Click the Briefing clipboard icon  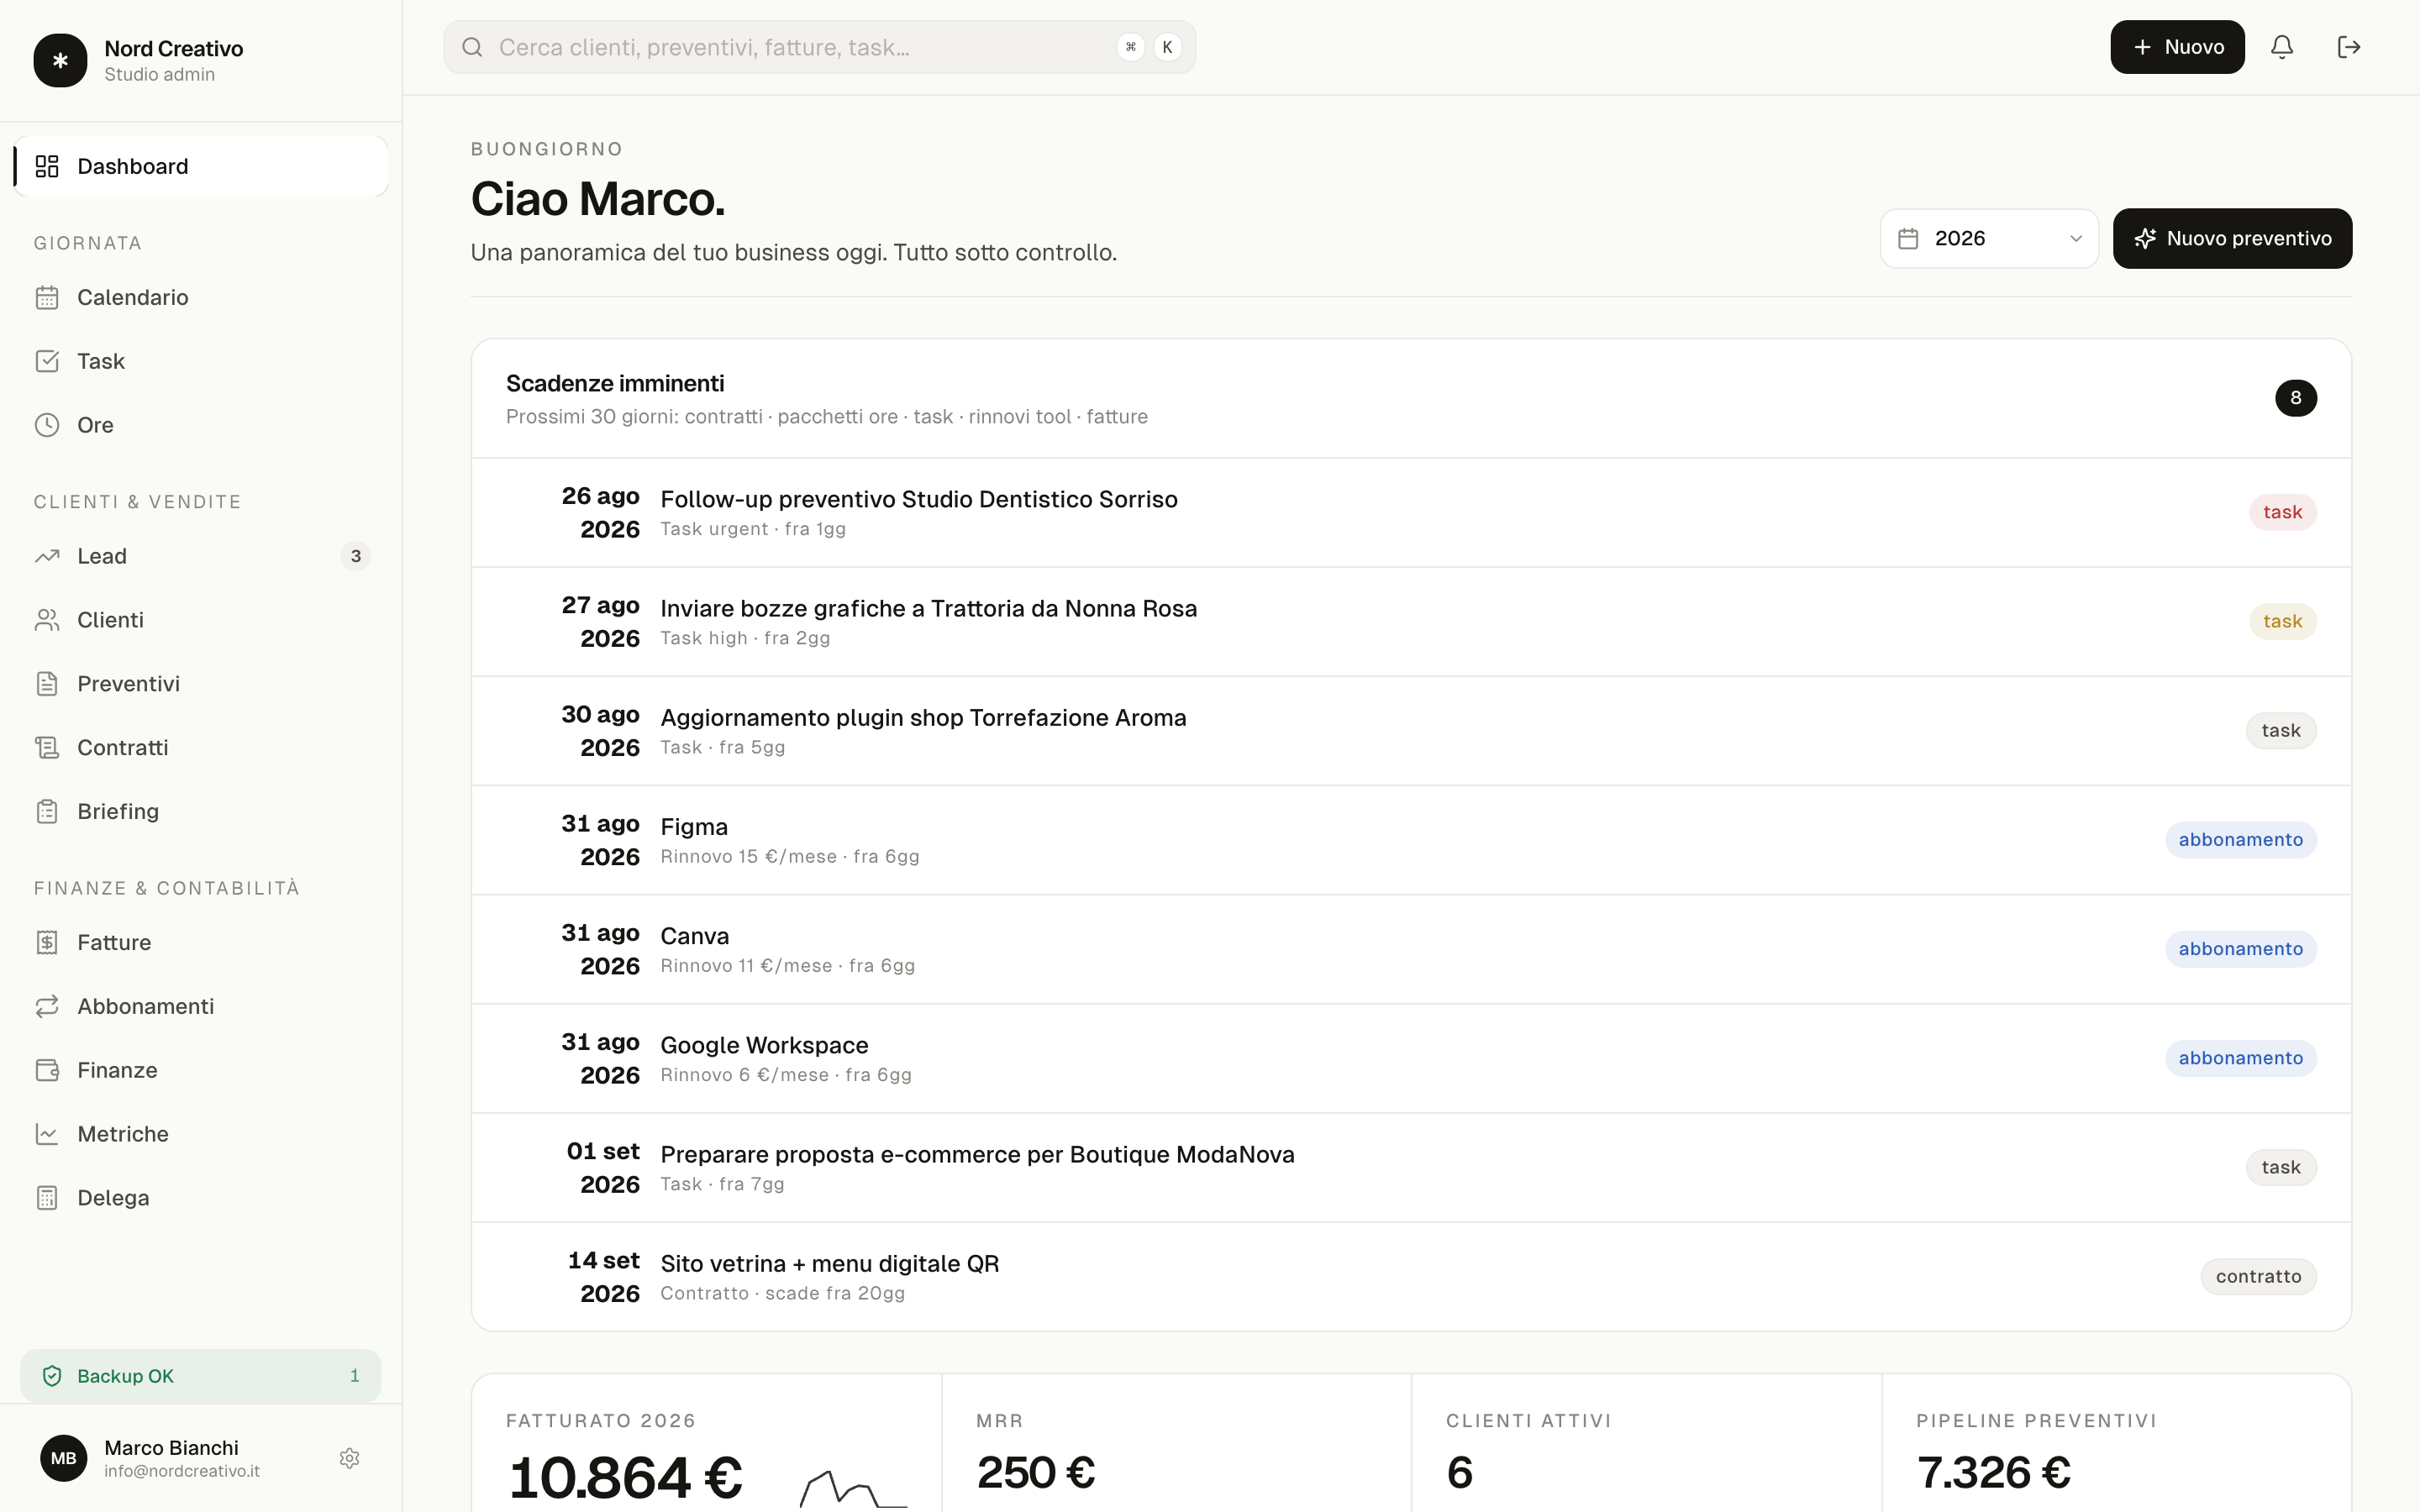point(47,811)
